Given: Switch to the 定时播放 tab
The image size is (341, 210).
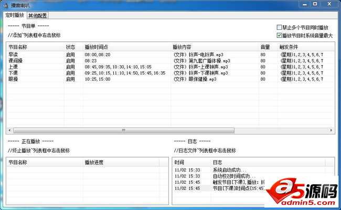Looking at the screenshot, I should coord(15,15).
